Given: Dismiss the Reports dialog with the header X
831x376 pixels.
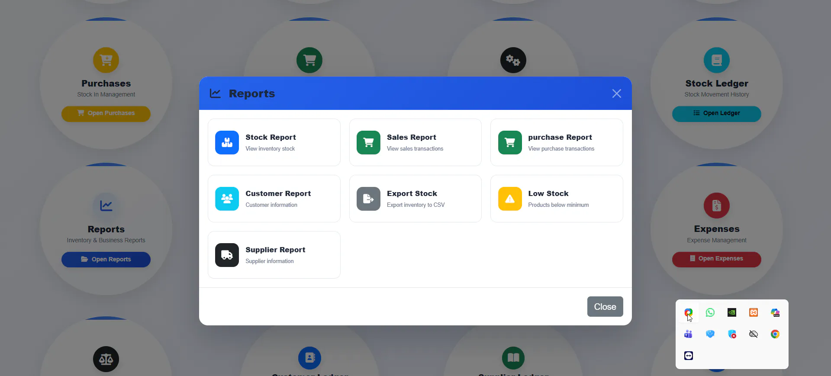Looking at the screenshot, I should click(x=617, y=93).
